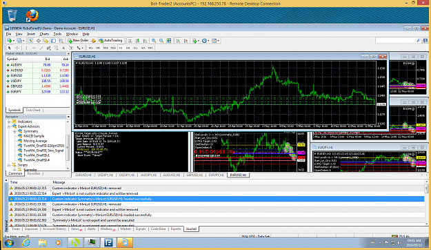Expand the Indicators tree node

coord(9,122)
